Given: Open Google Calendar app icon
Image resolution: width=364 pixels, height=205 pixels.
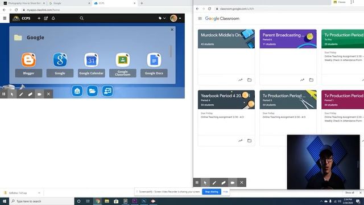Looking at the screenshot, I should coord(91,60).
